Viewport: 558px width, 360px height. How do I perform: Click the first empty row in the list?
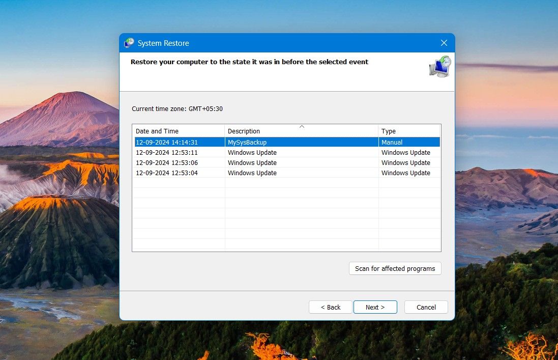285,183
